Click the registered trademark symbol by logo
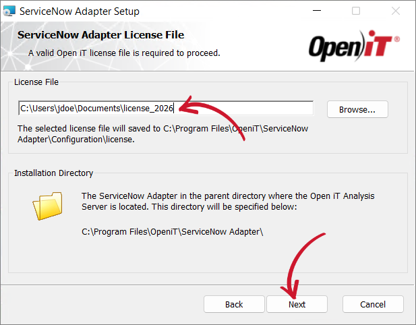416x325 pixels. (x=397, y=39)
